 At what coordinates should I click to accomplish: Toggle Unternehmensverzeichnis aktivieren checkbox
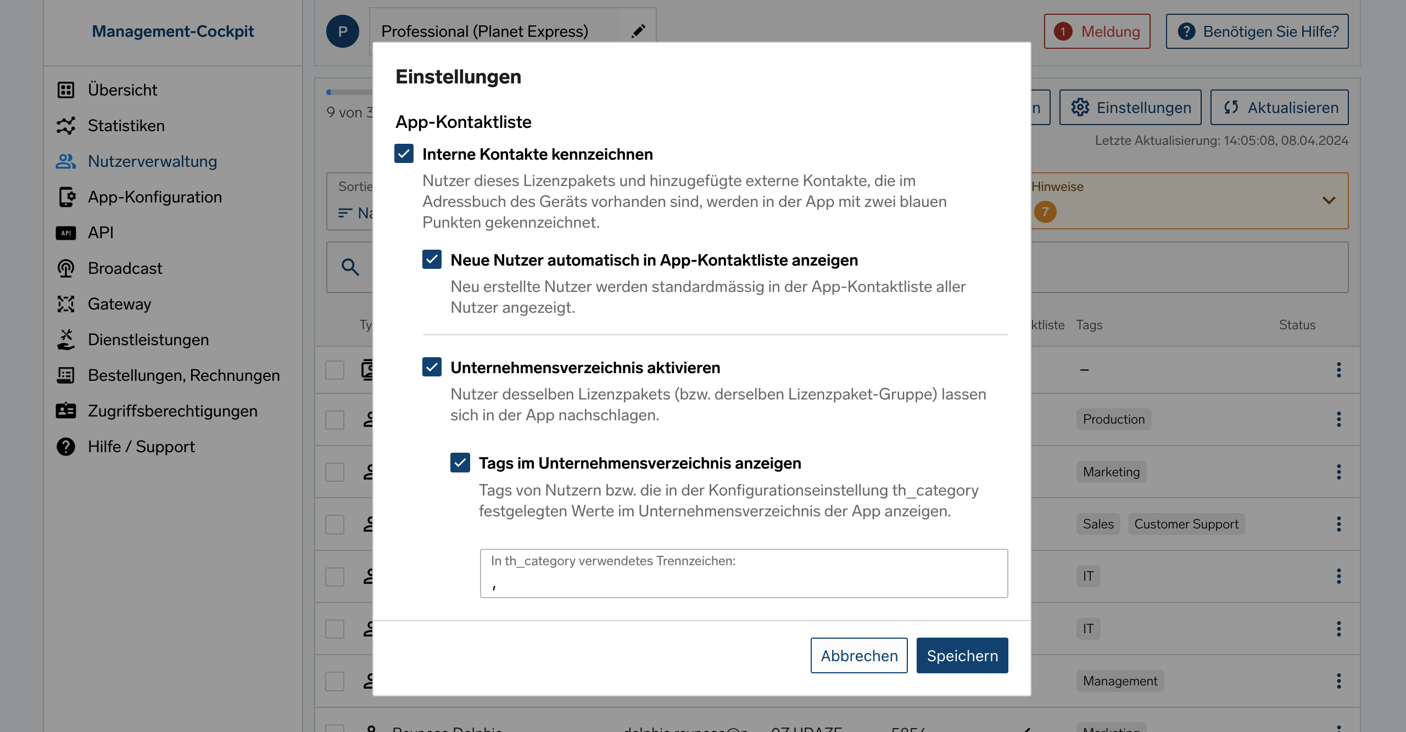(x=432, y=367)
